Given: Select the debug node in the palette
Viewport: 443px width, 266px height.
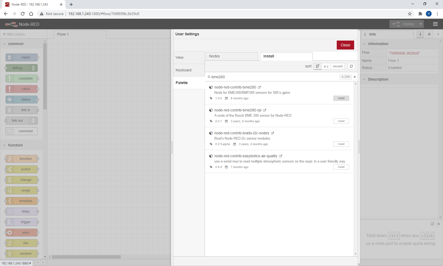Looking at the screenshot, I should 22,68.
